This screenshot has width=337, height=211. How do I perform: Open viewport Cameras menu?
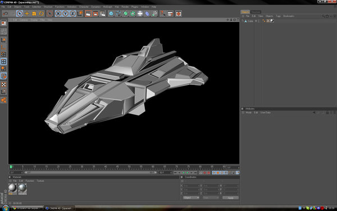click(24, 20)
